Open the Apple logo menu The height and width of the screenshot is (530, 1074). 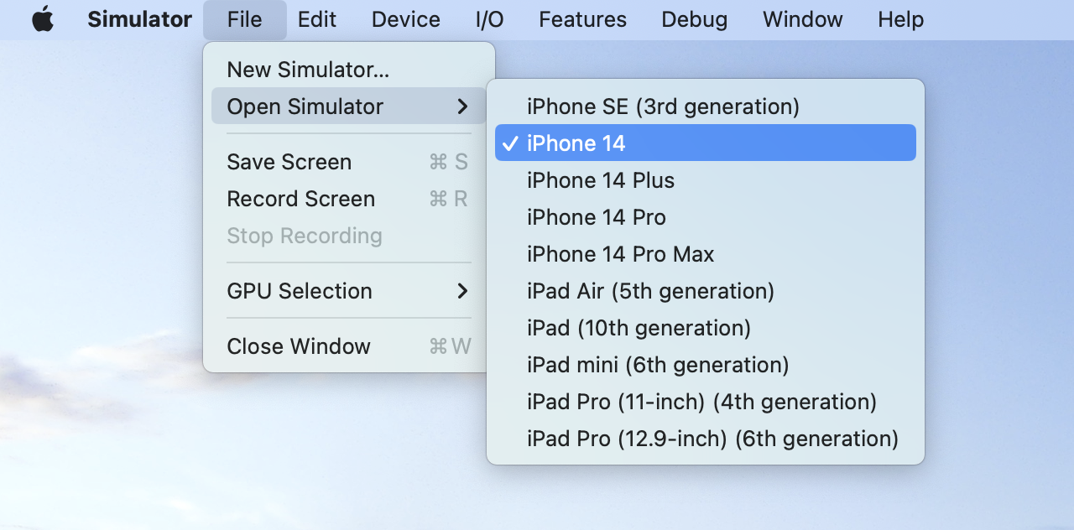(43, 19)
